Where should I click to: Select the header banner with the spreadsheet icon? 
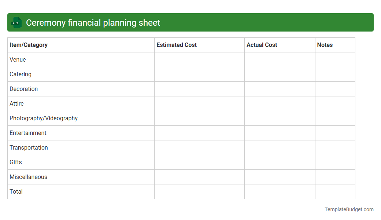pyautogui.click(x=190, y=22)
